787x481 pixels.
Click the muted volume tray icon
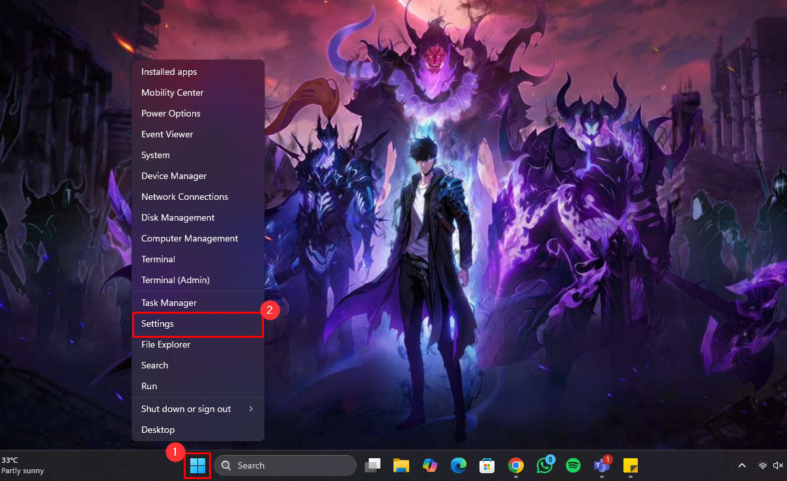coord(778,465)
